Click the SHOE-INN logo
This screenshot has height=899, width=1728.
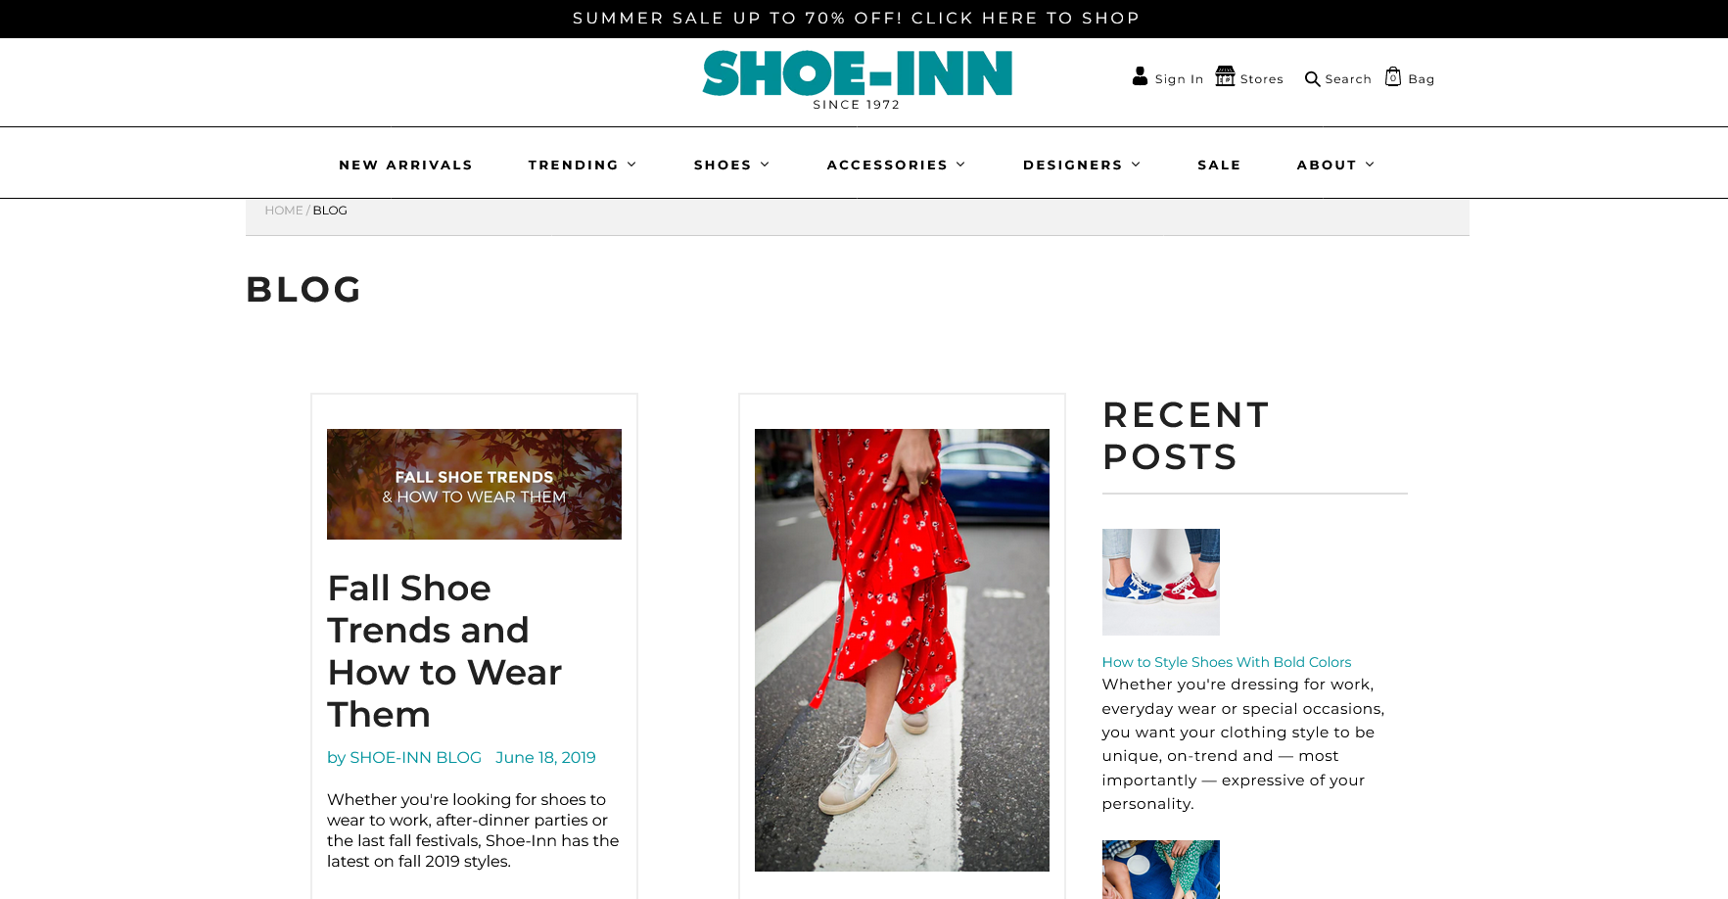[x=857, y=80]
